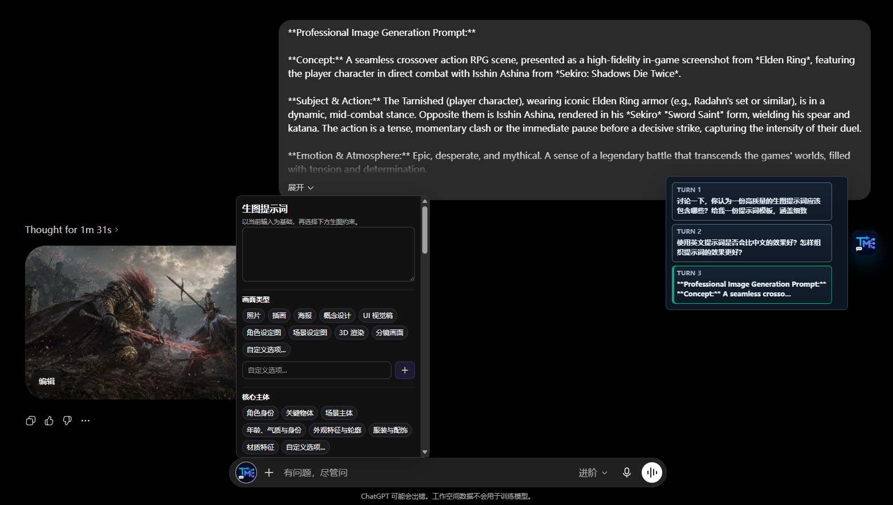Toggle the 角色设定图 chip
Viewport: 893px width, 505px height.
click(x=264, y=333)
